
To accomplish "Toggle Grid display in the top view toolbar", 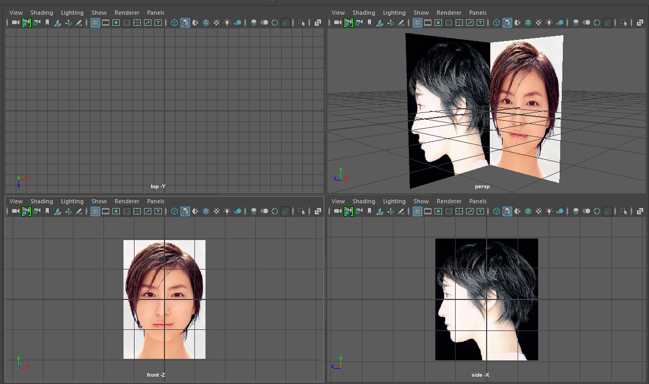I will click(95, 23).
